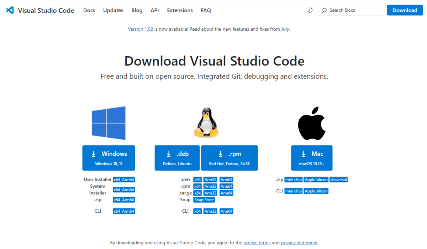Select x64 in Linux CLI row
Image resolution: width=427 pixels, height=249 pixels.
197,211
